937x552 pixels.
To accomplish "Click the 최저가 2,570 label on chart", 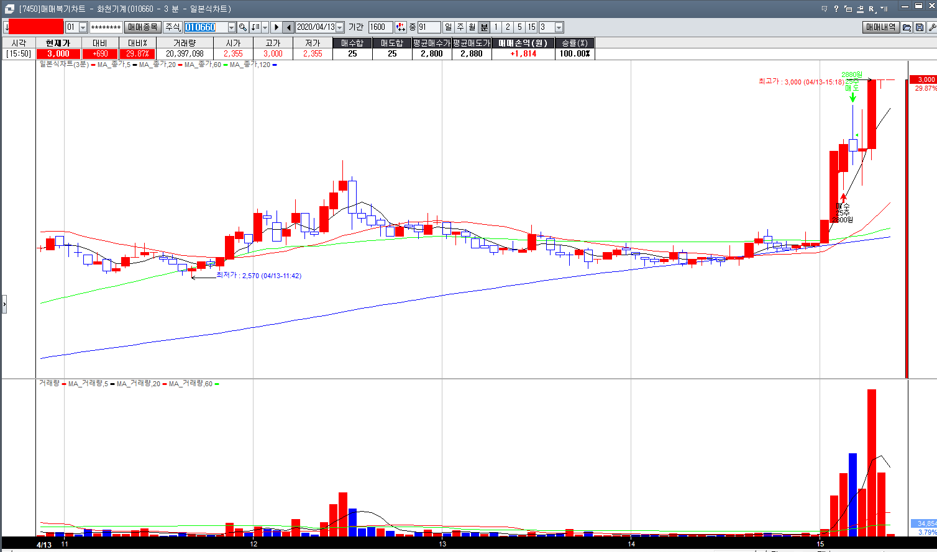I will click(258, 276).
